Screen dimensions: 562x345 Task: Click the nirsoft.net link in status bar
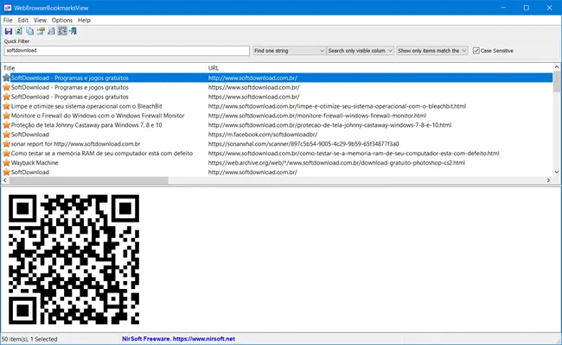(204, 339)
